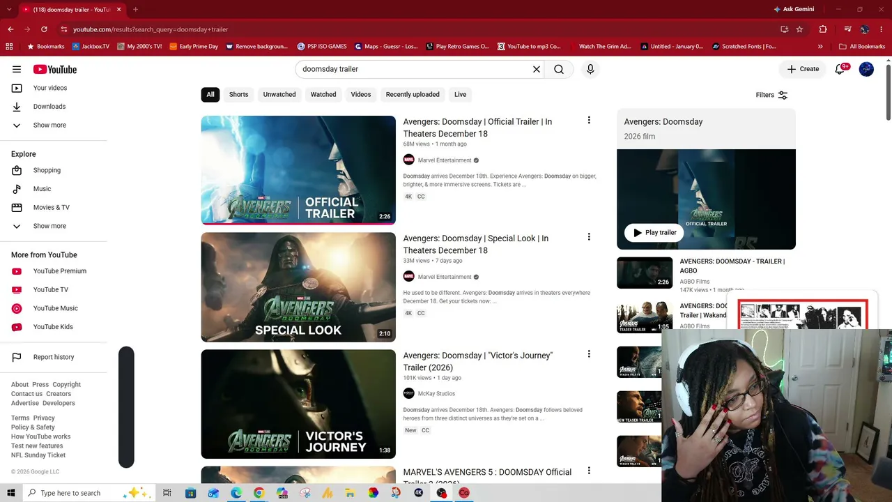Go back with browser back arrow
This screenshot has width=892, height=502.
(10, 29)
